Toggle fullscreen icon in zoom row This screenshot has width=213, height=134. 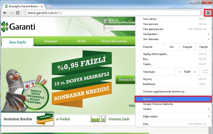click(x=205, y=72)
